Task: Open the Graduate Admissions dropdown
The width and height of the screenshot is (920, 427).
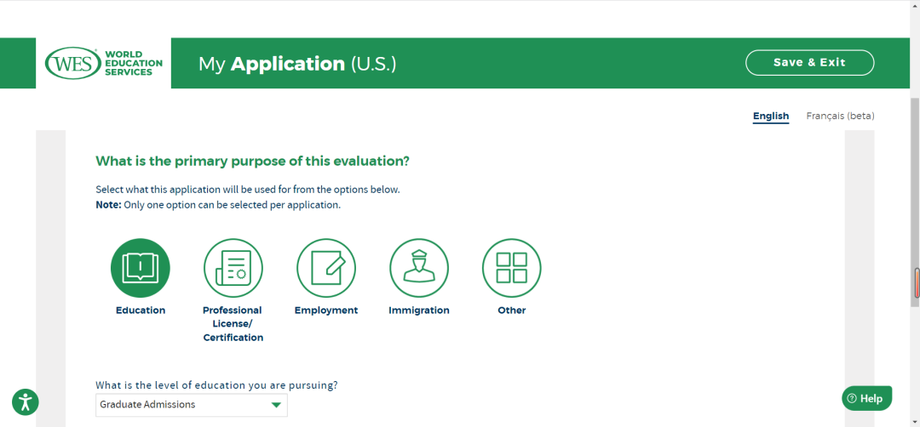Action: point(192,405)
